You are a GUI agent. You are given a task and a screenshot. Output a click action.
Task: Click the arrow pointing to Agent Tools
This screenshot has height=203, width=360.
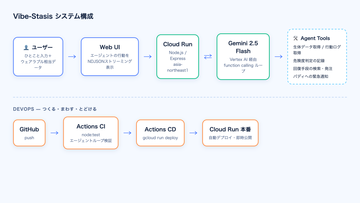[278, 57]
